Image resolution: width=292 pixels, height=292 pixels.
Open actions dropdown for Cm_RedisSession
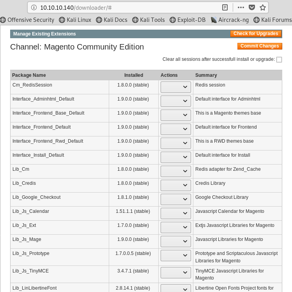coord(175,87)
